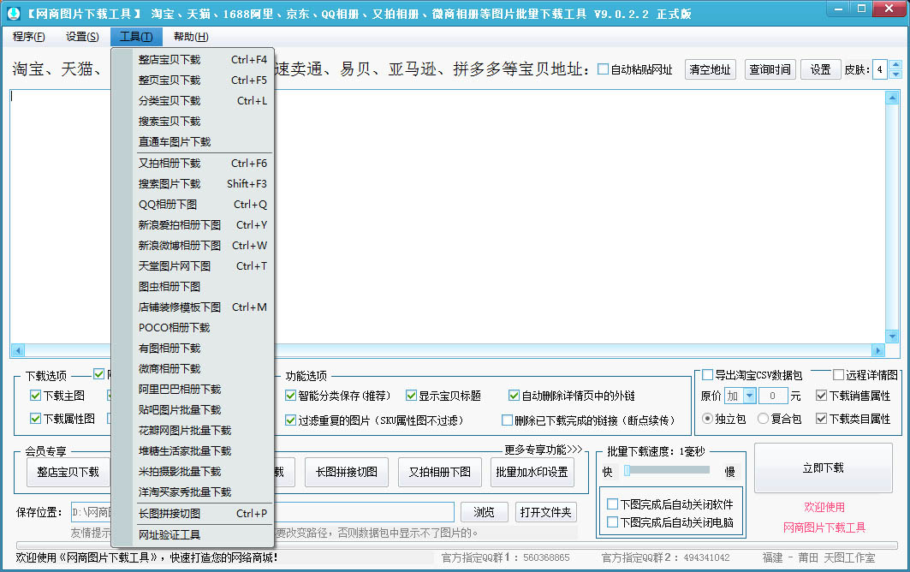Click the app logo icon in title bar
The width and height of the screenshot is (910, 572).
[13, 13]
